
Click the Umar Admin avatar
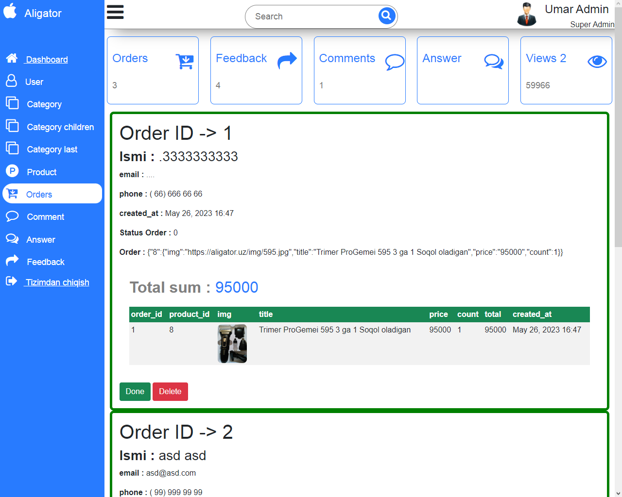click(526, 14)
